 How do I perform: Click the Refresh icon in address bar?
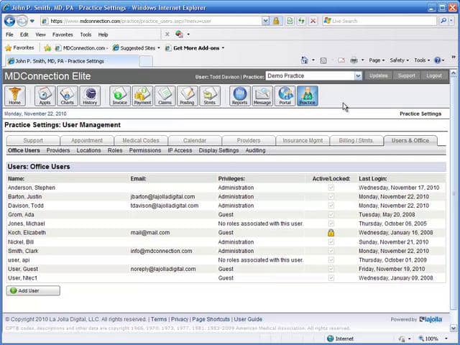(x=301, y=21)
